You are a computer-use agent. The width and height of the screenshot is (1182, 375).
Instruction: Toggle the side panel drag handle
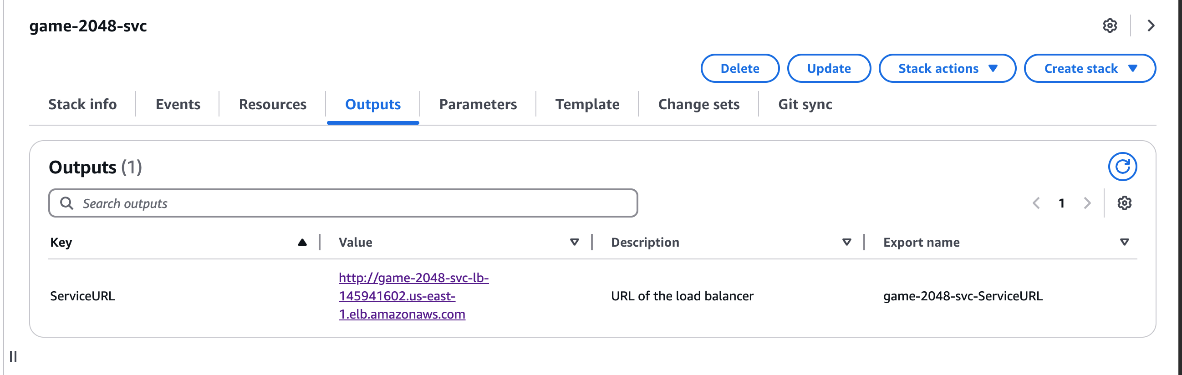coord(13,356)
